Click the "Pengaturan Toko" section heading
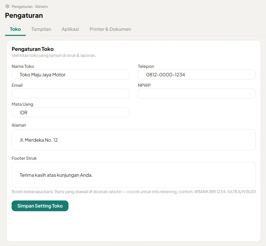The width and height of the screenshot is (266, 246). pyautogui.click(x=33, y=49)
